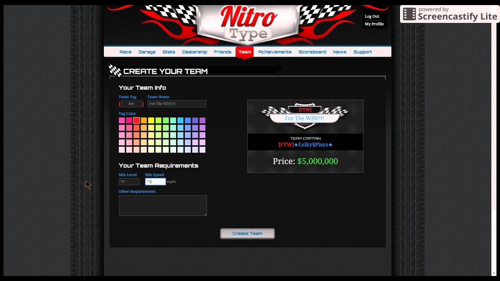500x281 pixels.
Task: Open the Friends tab
Action: click(x=223, y=52)
